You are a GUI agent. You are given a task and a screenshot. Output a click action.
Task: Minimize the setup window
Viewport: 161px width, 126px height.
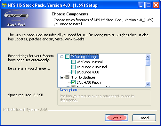click(141, 5)
